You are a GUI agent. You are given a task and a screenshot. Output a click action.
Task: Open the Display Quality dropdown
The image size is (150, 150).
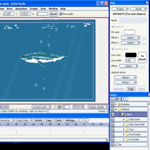click(x=98, y=107)
